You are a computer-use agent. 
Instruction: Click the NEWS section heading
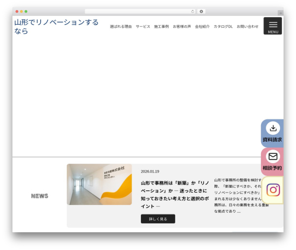point(40,196)
